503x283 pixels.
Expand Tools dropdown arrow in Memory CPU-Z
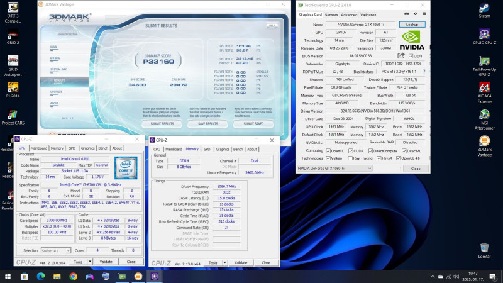point(225,262)
